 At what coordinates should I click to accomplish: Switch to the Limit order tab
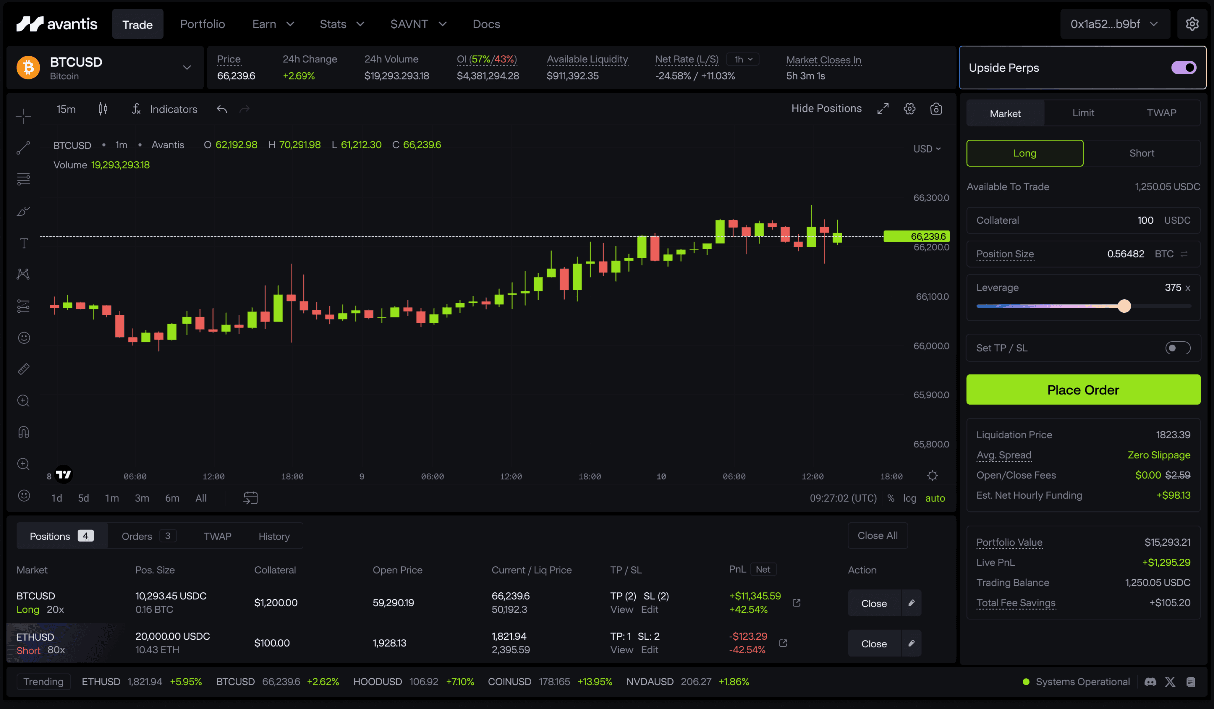coord(1083,113)
